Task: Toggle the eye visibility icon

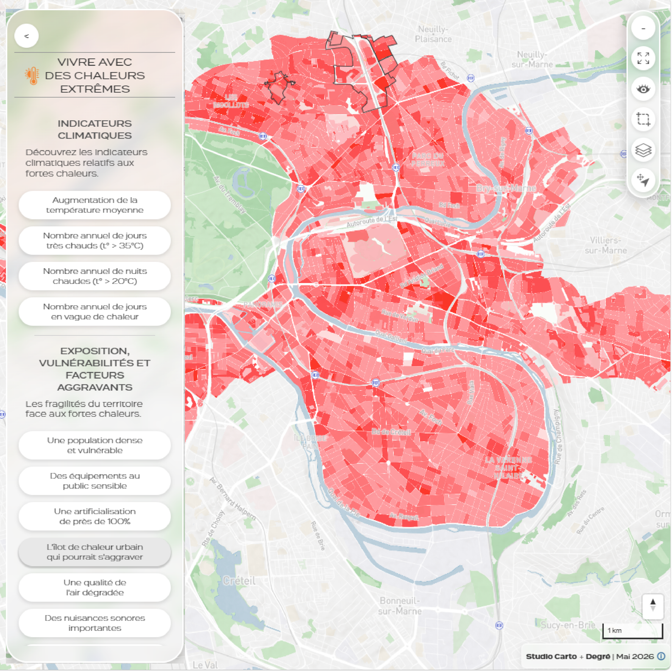Action: coord(643,89)
